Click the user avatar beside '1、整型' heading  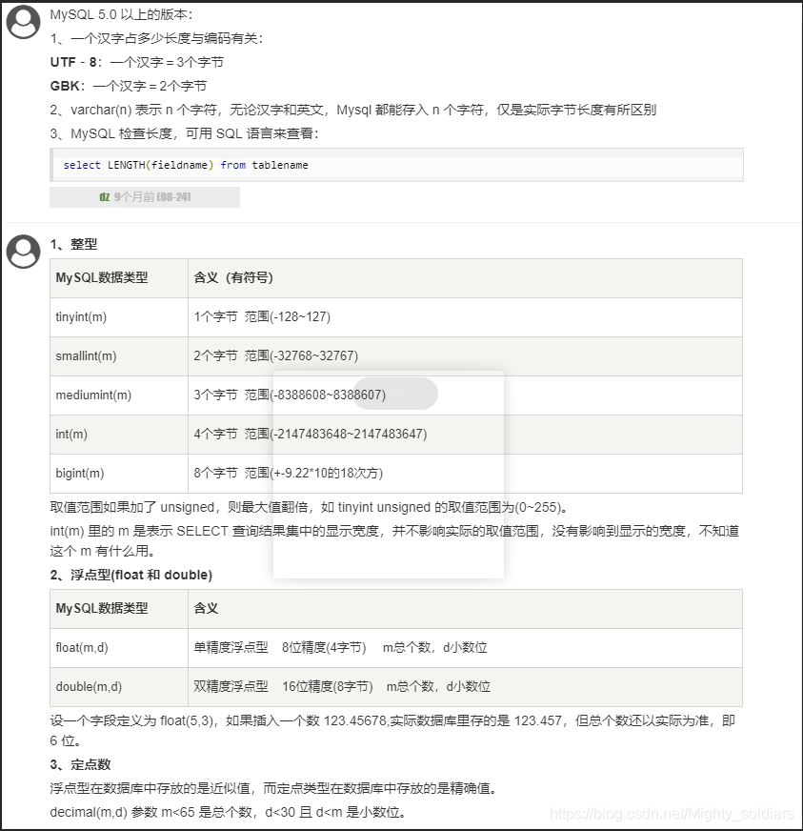click(x=23, y=252)
